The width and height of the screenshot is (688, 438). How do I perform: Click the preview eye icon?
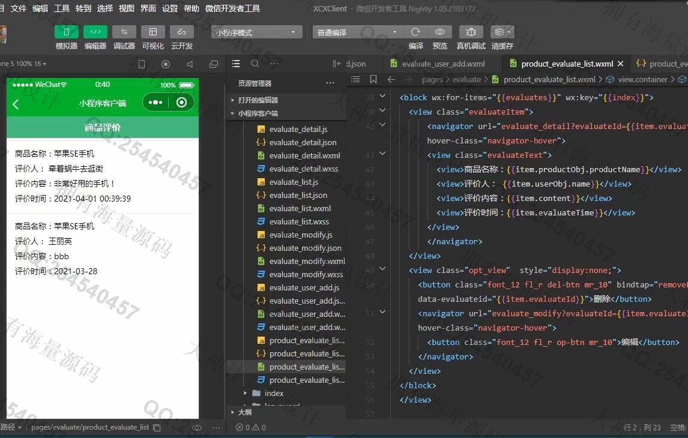[439, 32]
